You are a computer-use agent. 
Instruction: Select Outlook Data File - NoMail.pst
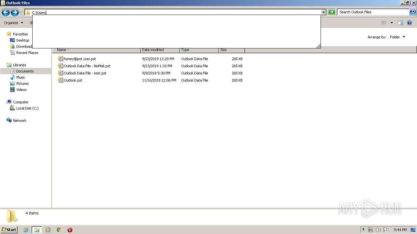point(87,66)
